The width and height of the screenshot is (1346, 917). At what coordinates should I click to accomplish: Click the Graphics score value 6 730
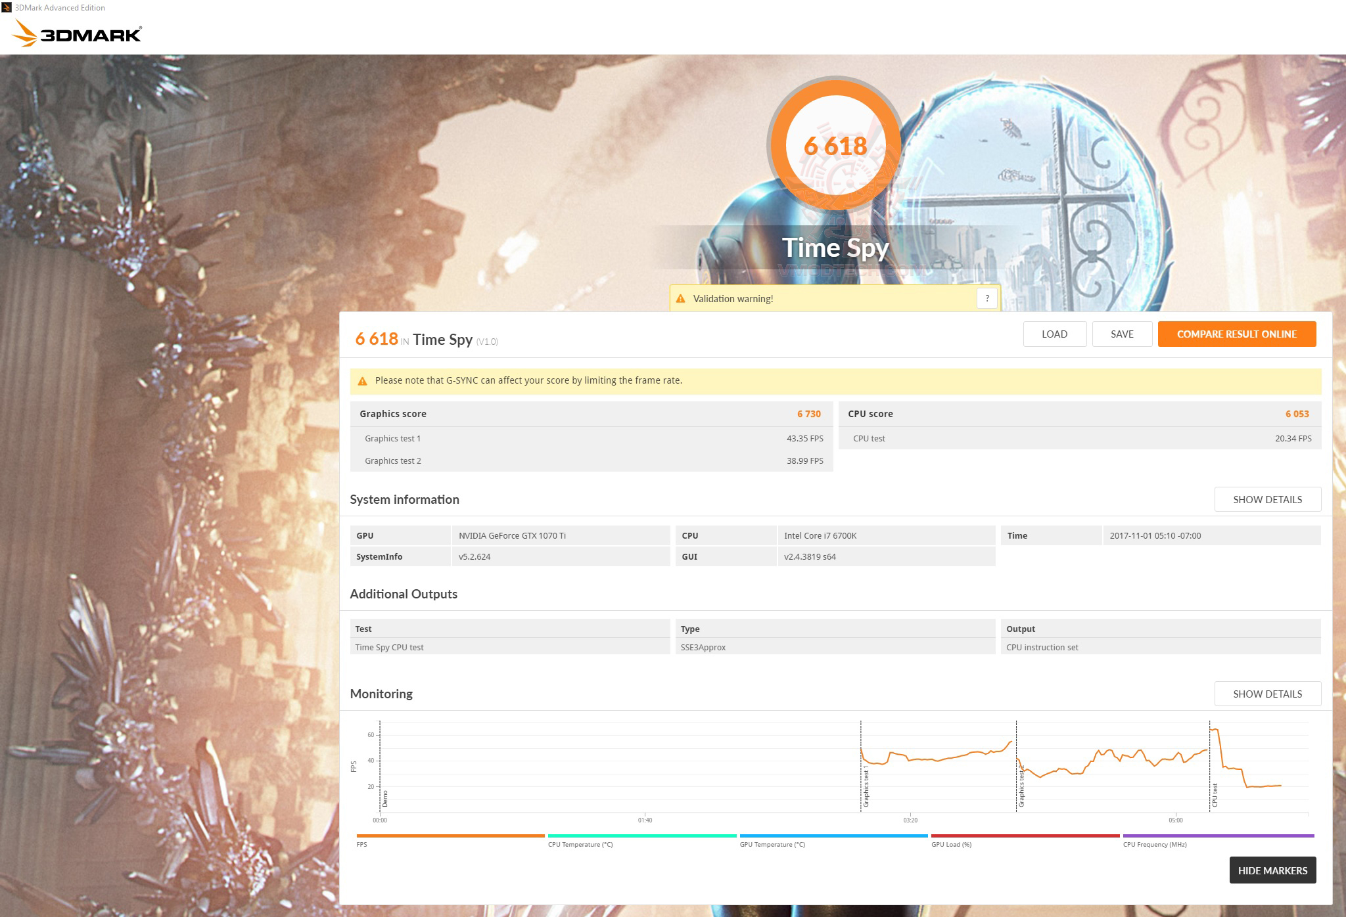coord(809,414)
